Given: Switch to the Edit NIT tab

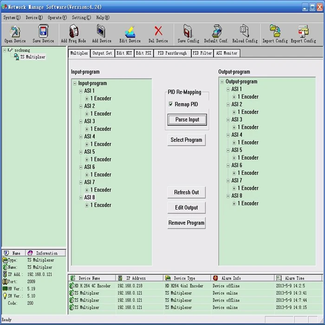Looking at the screenshot, I should (x=124, y=53).
